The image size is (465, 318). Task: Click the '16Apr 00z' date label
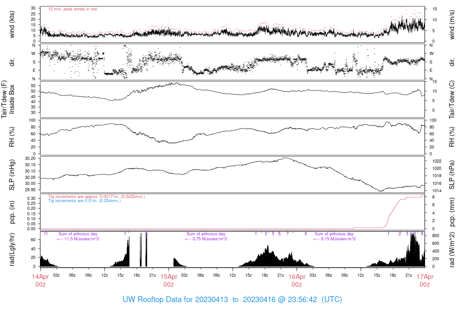(297, 280)
